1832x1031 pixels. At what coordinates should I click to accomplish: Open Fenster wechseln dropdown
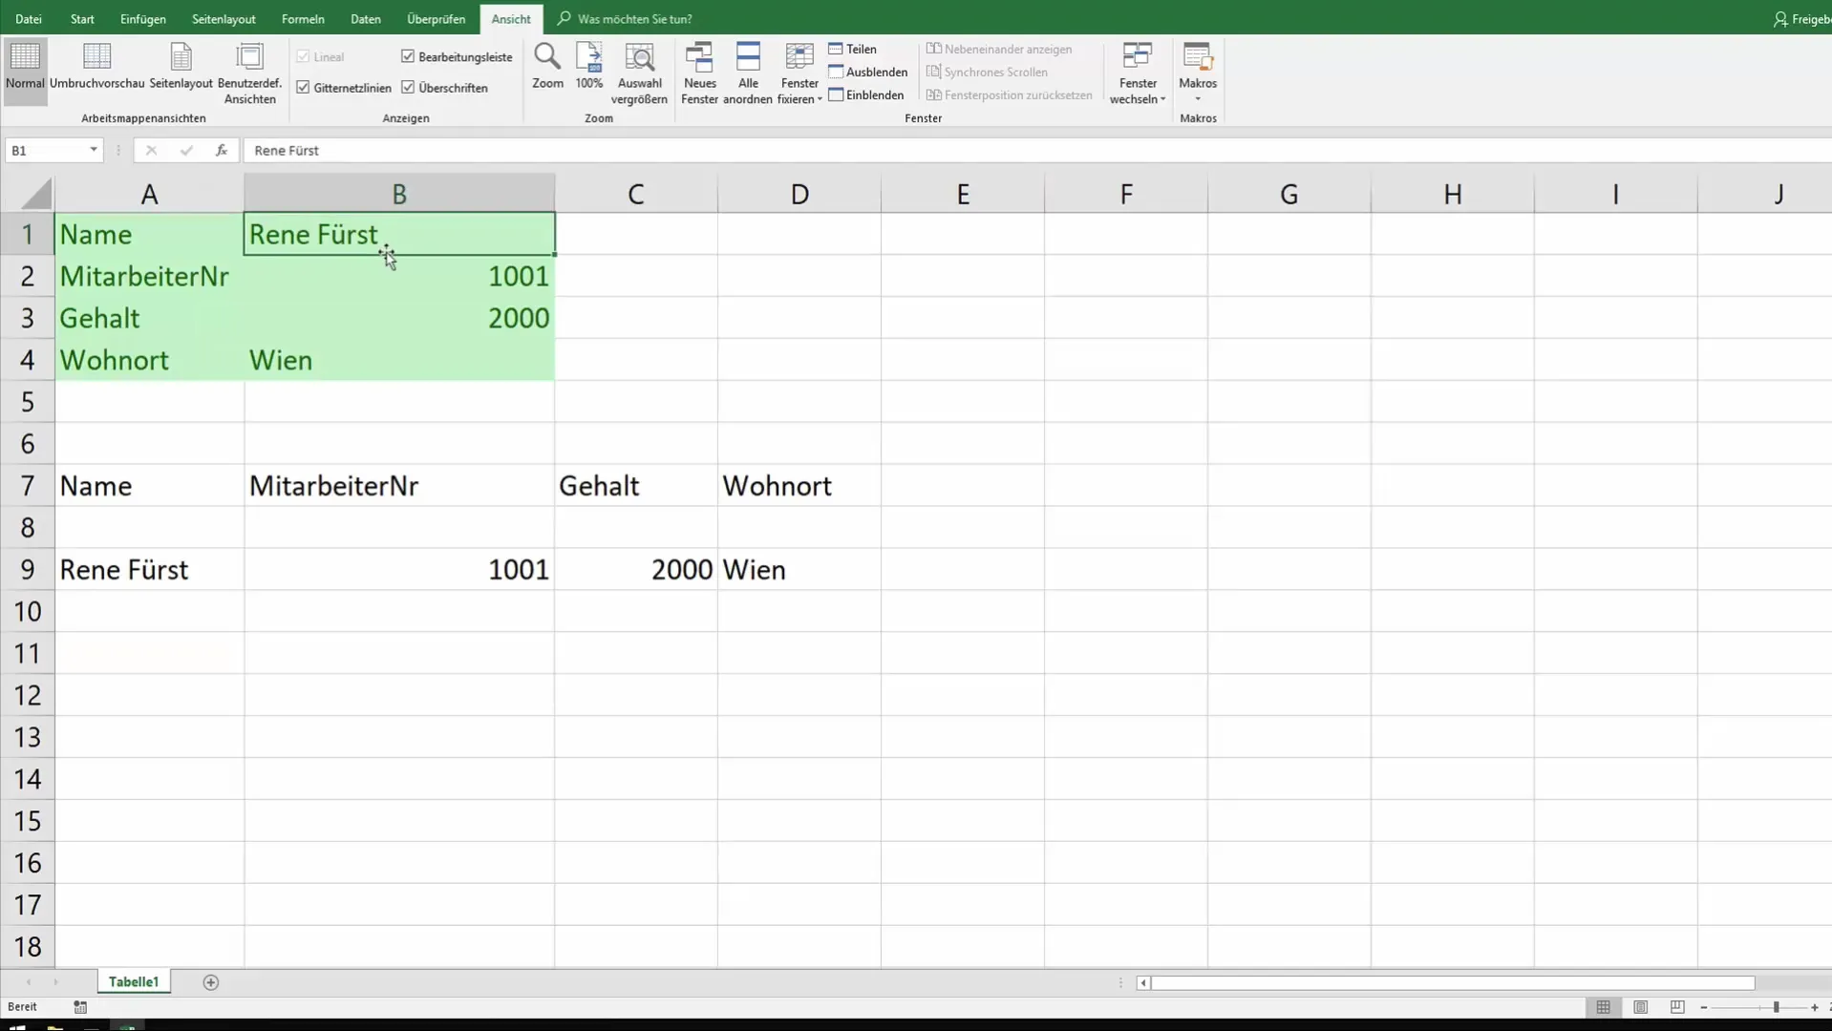point(1138,74)
